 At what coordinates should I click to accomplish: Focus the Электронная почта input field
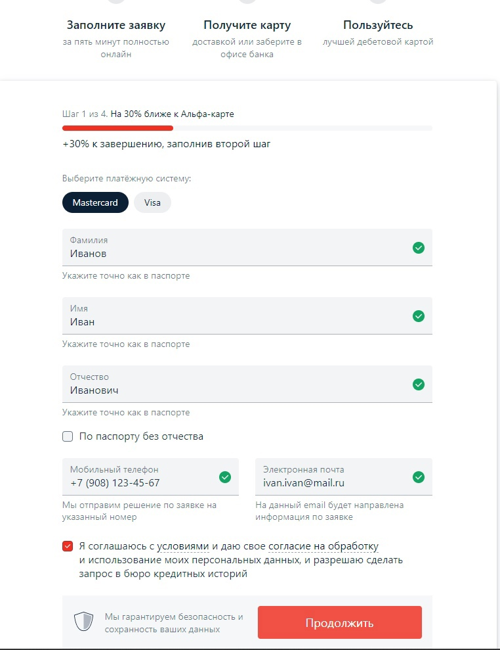coord(344,476)
